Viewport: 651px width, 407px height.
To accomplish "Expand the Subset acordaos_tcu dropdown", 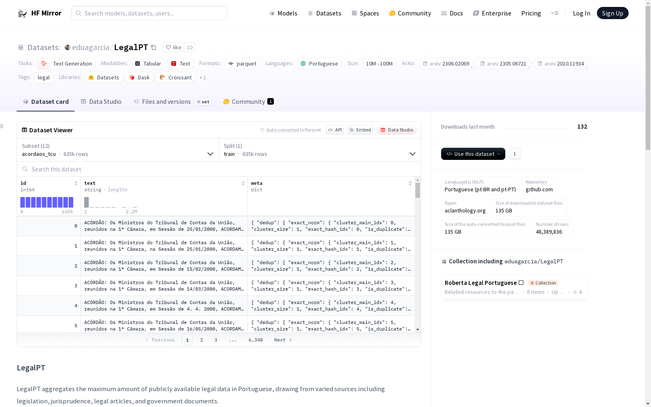I will [118, 150].
